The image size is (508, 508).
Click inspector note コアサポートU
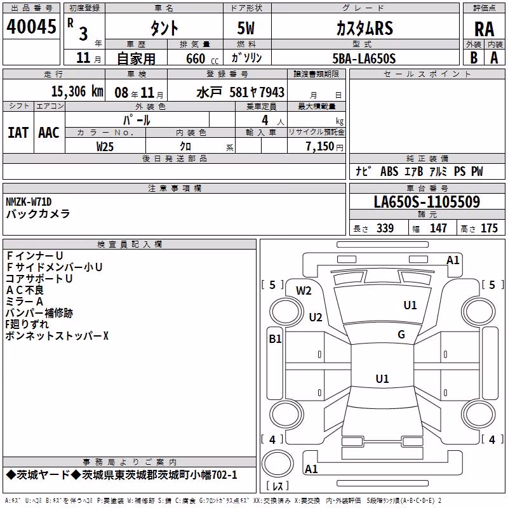click(39, 279)
